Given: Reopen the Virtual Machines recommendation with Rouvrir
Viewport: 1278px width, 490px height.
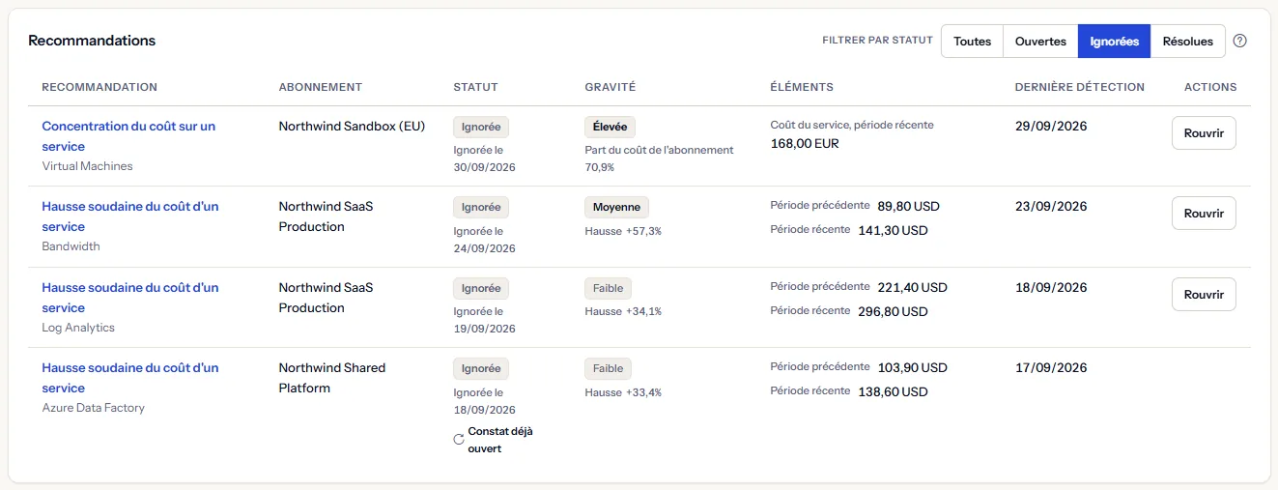Looking at the screenshot, I should (1204, 133).
